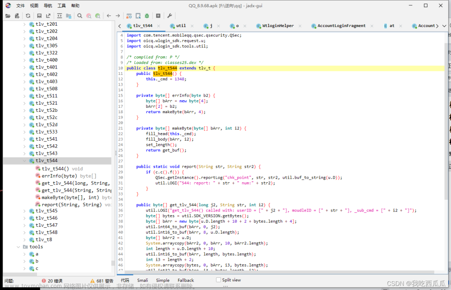This screenshot has width=451, height=290.
Task: Toggle the sync with editor icon
Action: pos(60,16)
